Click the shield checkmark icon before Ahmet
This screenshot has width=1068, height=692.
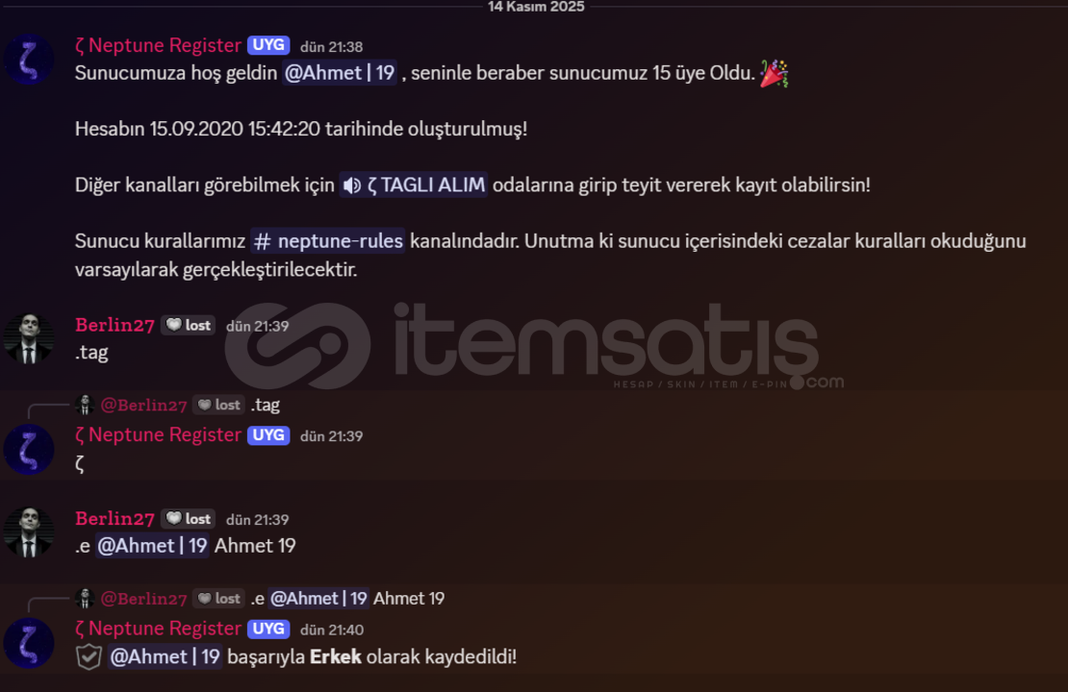(89, 657)
